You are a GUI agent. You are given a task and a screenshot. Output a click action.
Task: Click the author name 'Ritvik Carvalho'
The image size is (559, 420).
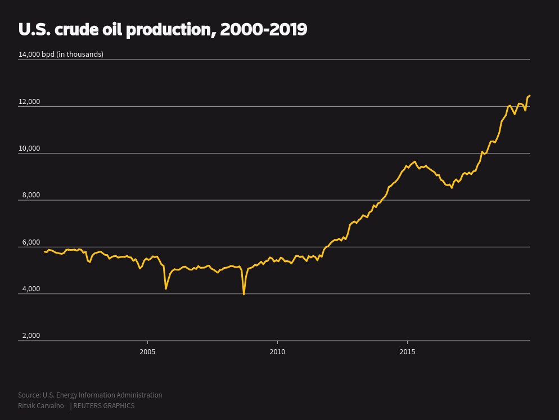tap(41, 405)
